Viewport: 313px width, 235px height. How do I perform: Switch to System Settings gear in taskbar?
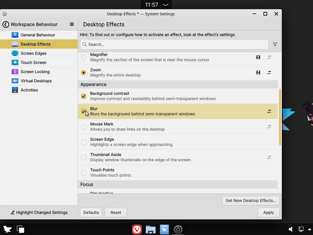[x=178, y=229]
